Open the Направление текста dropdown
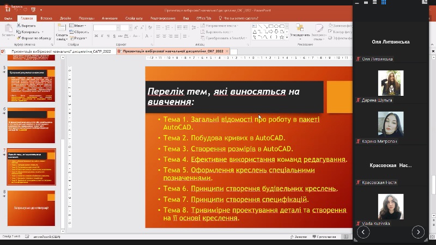Image resolution: width=436 pixels, height=245 pixels. click(x=220, y=26)
